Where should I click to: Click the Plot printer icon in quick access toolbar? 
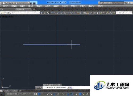(16, 3)
